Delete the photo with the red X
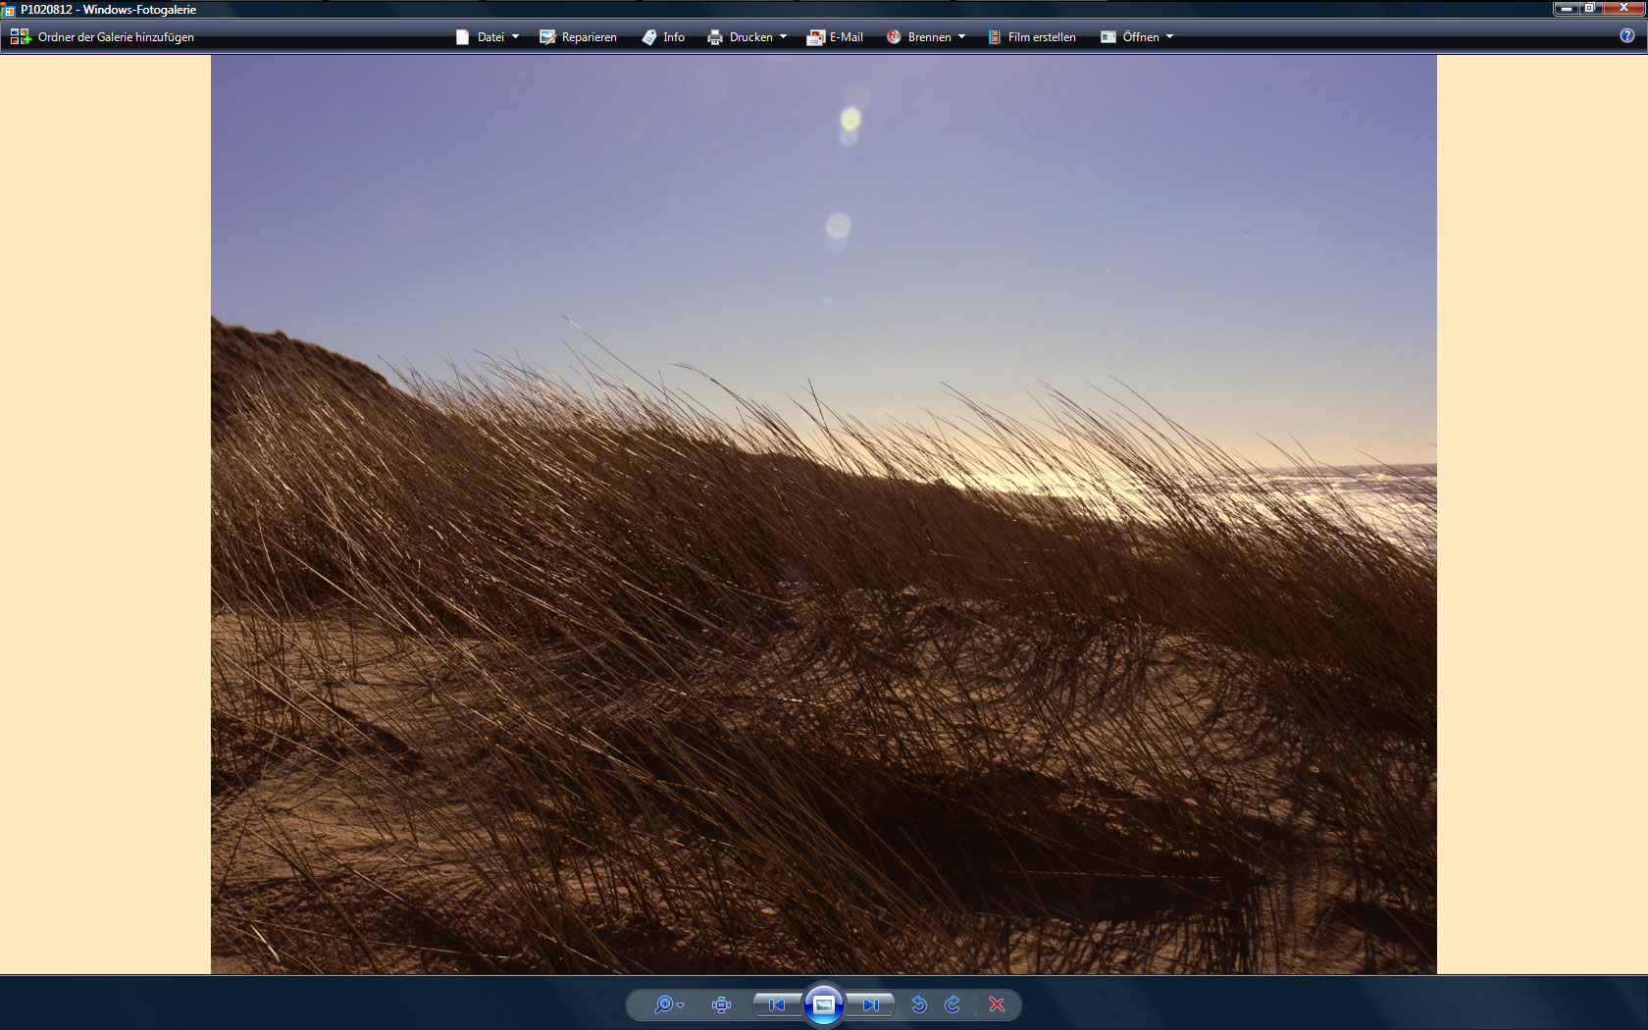 (x=998, y=1004)
